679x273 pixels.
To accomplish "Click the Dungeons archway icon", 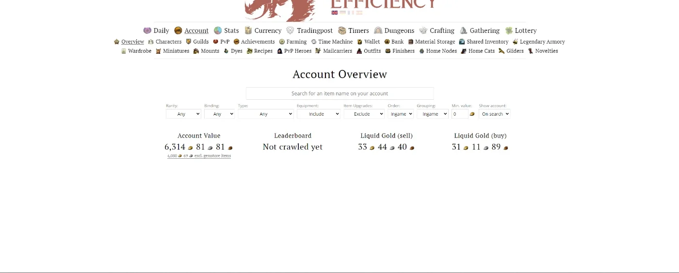I will [378, 30].
